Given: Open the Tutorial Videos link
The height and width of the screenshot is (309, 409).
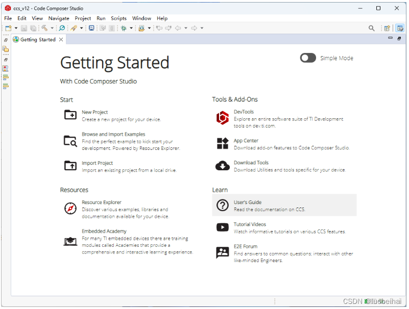Looking at the screenshot, I should [x=250, y=224].
